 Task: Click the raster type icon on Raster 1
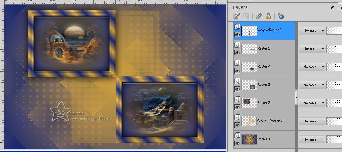click(237, 135)
